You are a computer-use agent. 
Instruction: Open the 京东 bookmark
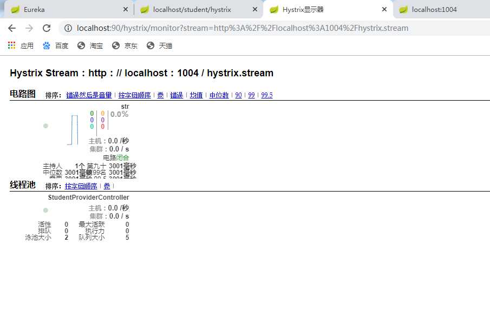125,45
